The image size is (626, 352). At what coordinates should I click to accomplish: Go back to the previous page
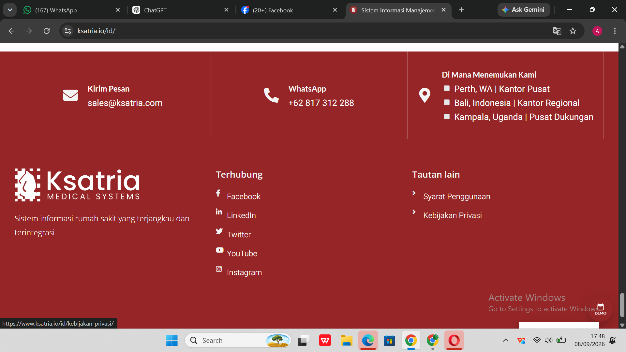point(11,31)
